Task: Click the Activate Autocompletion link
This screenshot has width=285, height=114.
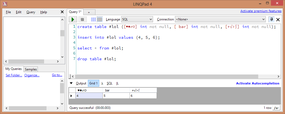Action: pyautogui.click(x=257, y=83)
